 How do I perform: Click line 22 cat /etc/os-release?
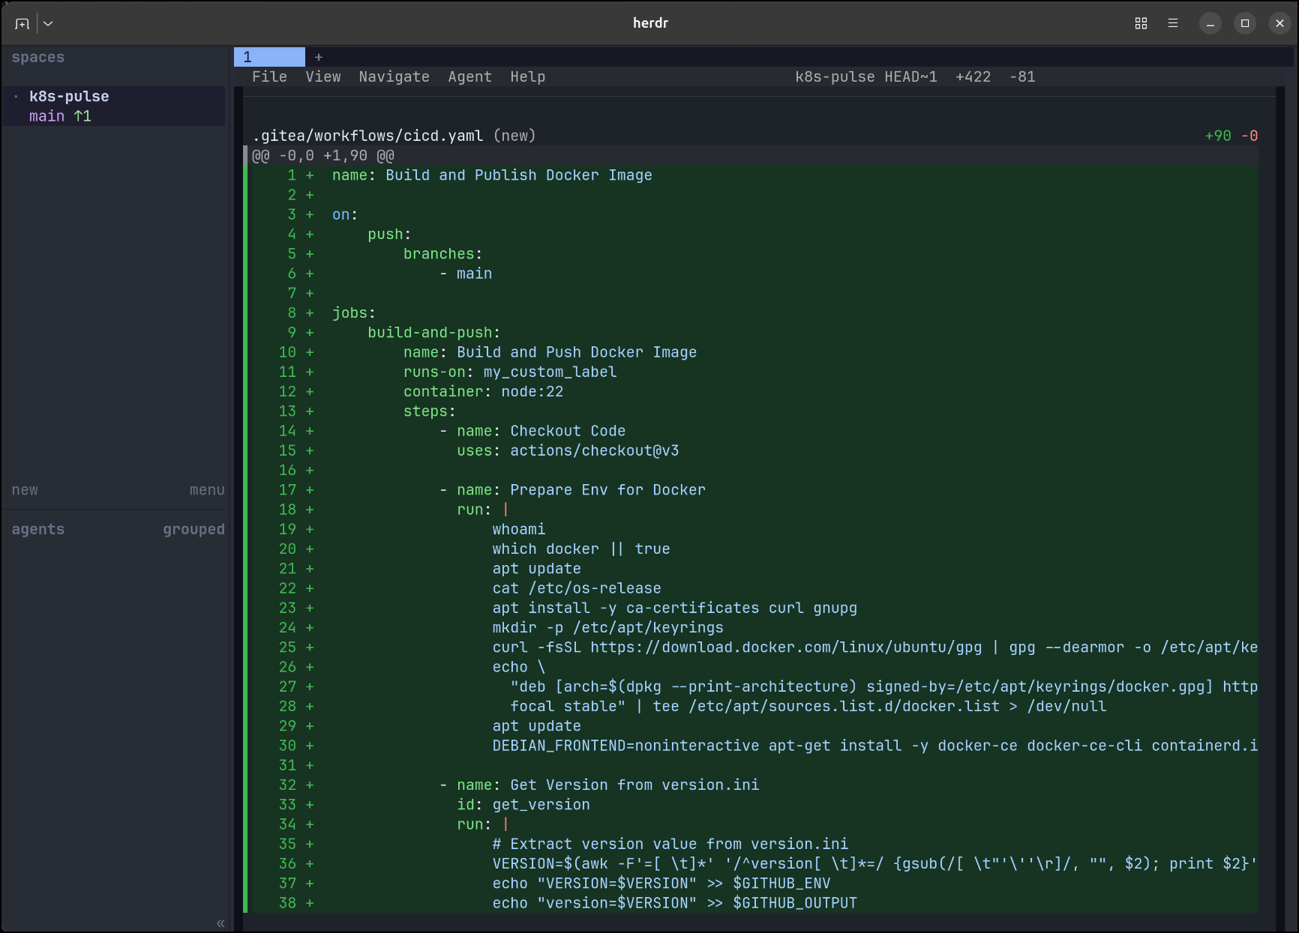tap(577, 588)
